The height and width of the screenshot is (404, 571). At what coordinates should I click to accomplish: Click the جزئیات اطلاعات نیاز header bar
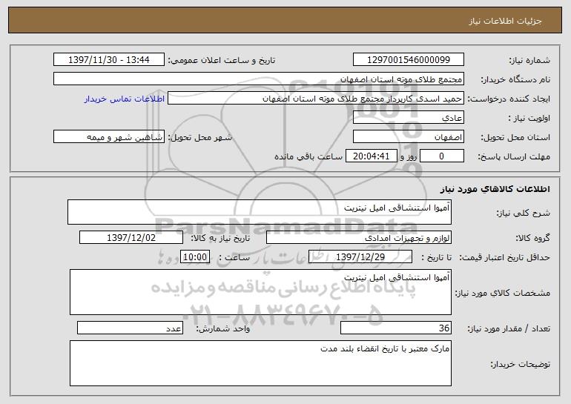click(285, 20)
